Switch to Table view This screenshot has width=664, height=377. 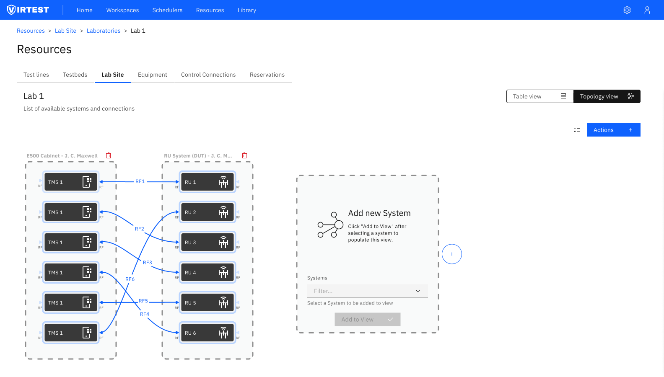pos(539,96)
